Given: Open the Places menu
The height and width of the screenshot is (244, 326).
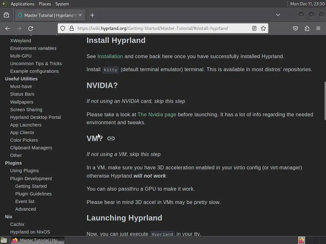Looking at the screenshot, I should (x=45, y=4).
